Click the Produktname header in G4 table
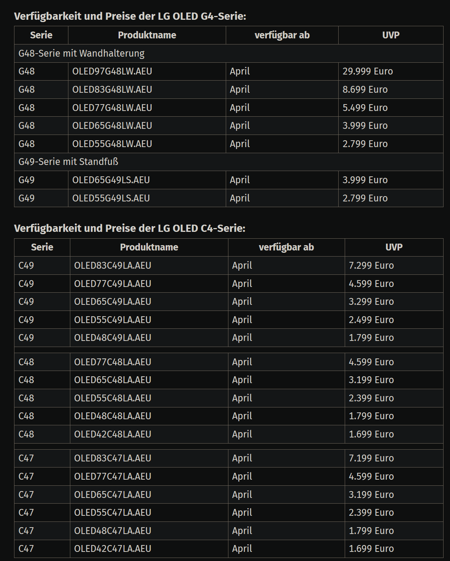This screenshot has height=561, width=450. pos(147,35)
